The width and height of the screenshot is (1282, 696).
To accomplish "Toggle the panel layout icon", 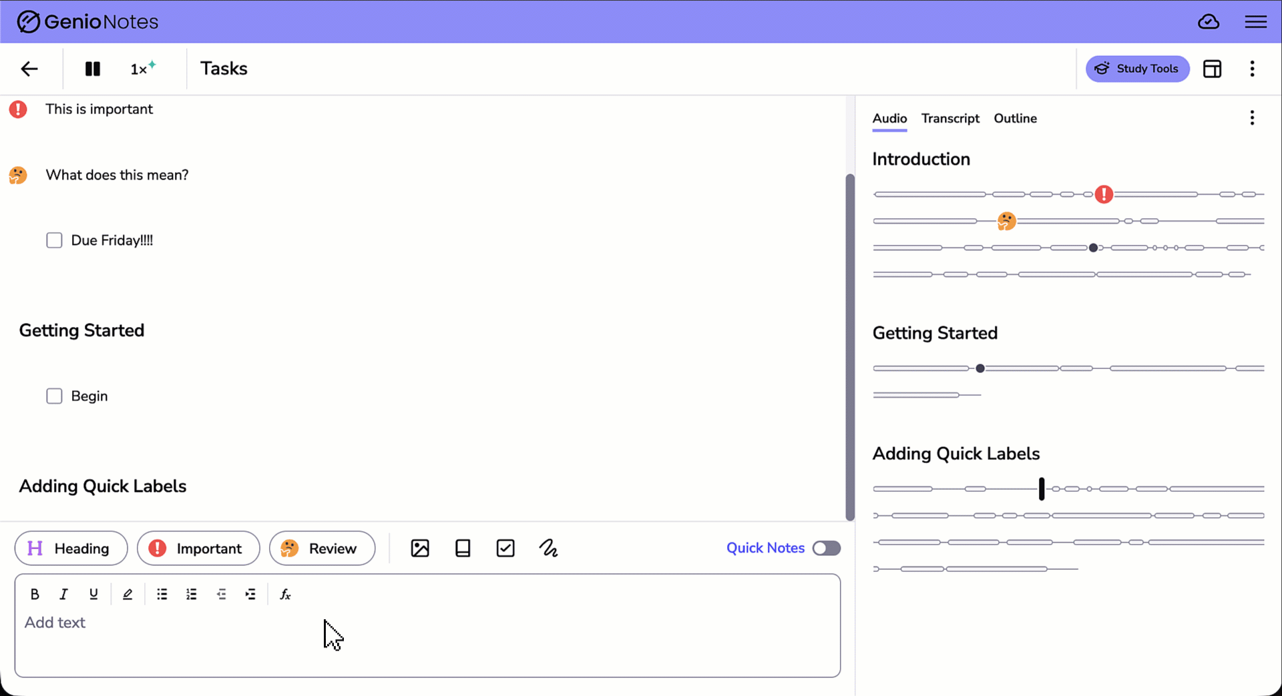I will pyautogui.click(x=1213, y=69).
